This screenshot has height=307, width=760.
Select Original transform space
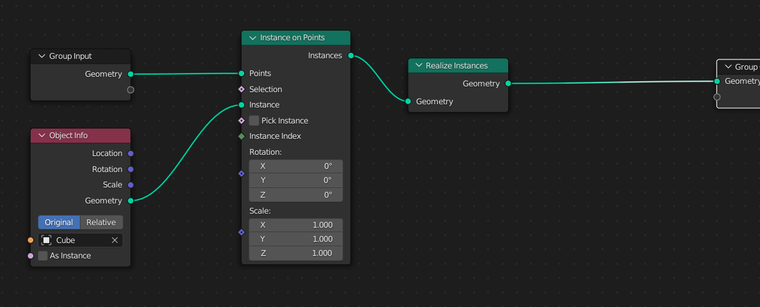pos(59,223)
